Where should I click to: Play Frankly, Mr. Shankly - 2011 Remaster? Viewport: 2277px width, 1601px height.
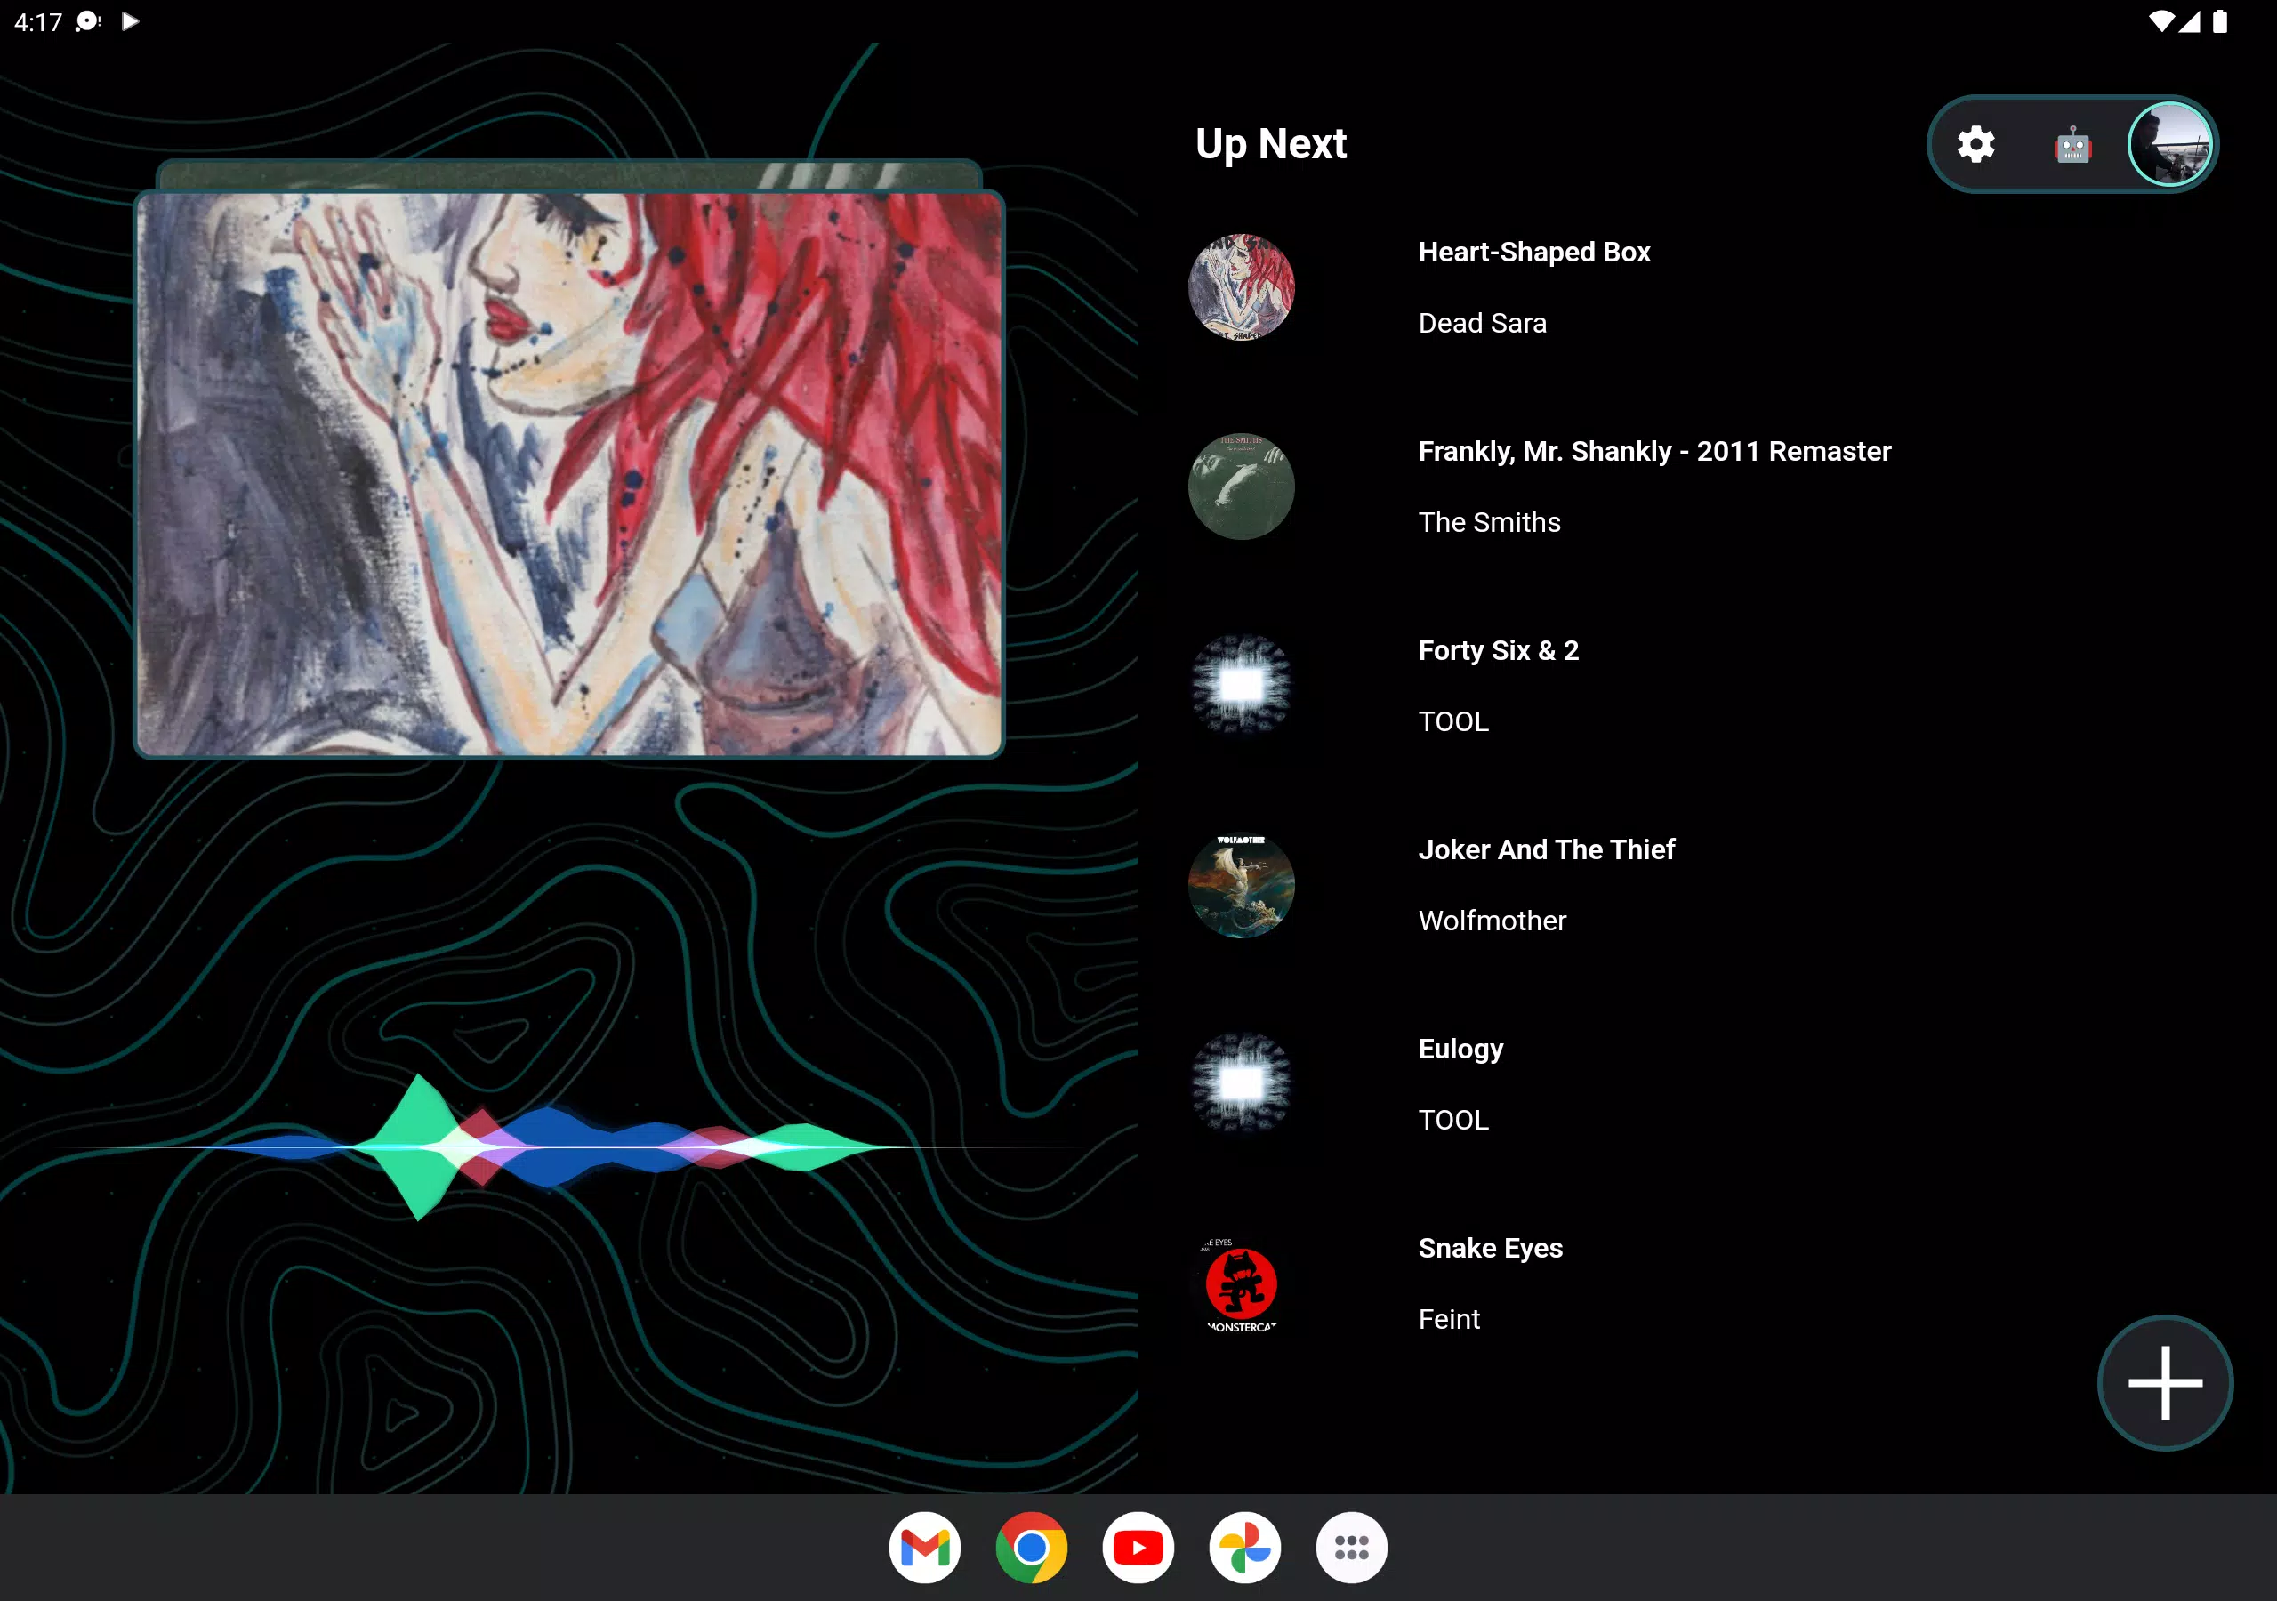coord(1706,487)
